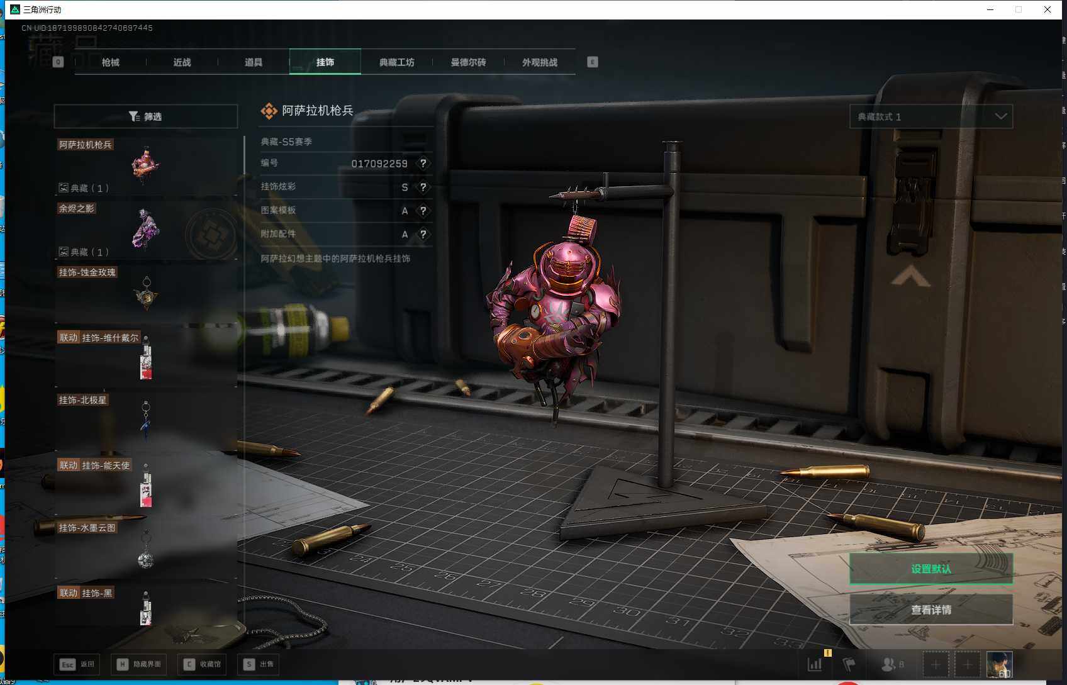1067x685 pixels.
Task: Click the first empty squad slot plus
Action: point(936,664)
